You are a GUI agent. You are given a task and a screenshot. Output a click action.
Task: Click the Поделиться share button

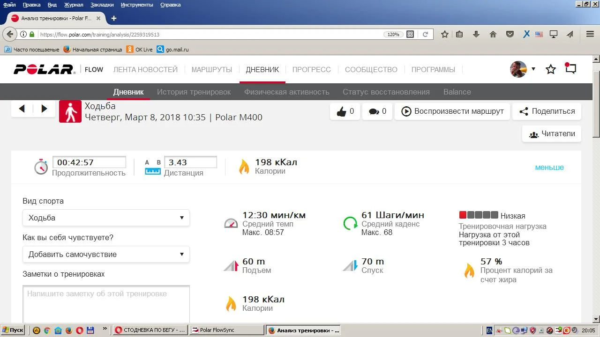click(547, 111)
